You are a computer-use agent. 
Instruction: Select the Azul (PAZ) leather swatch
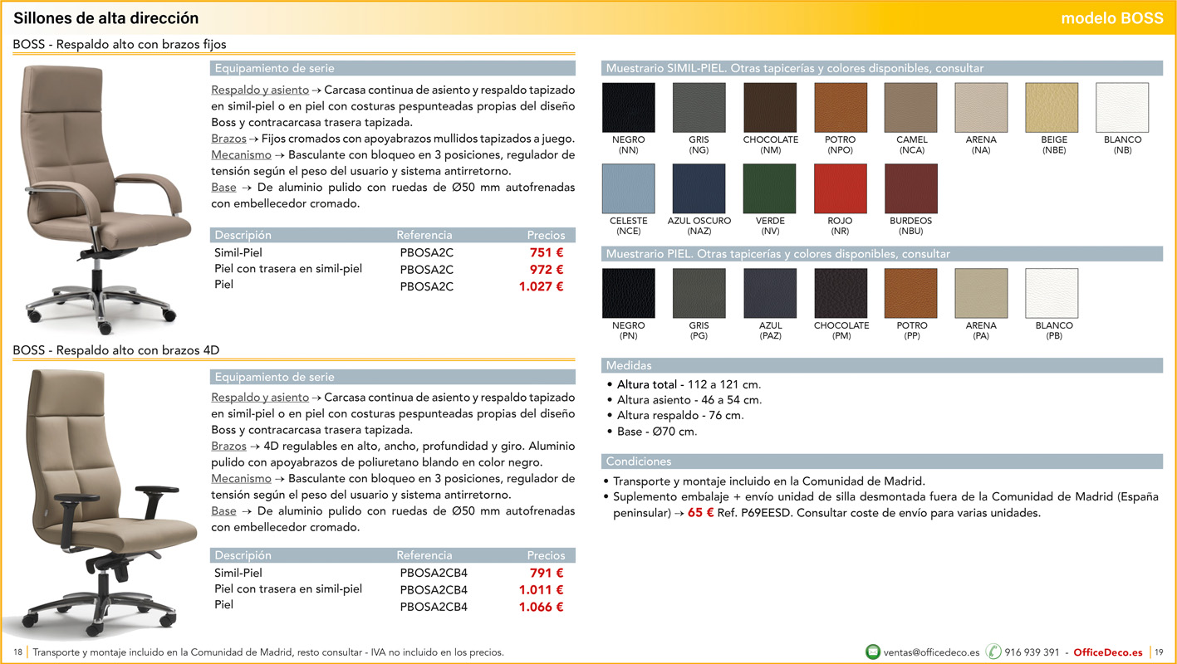click(769, 293)
